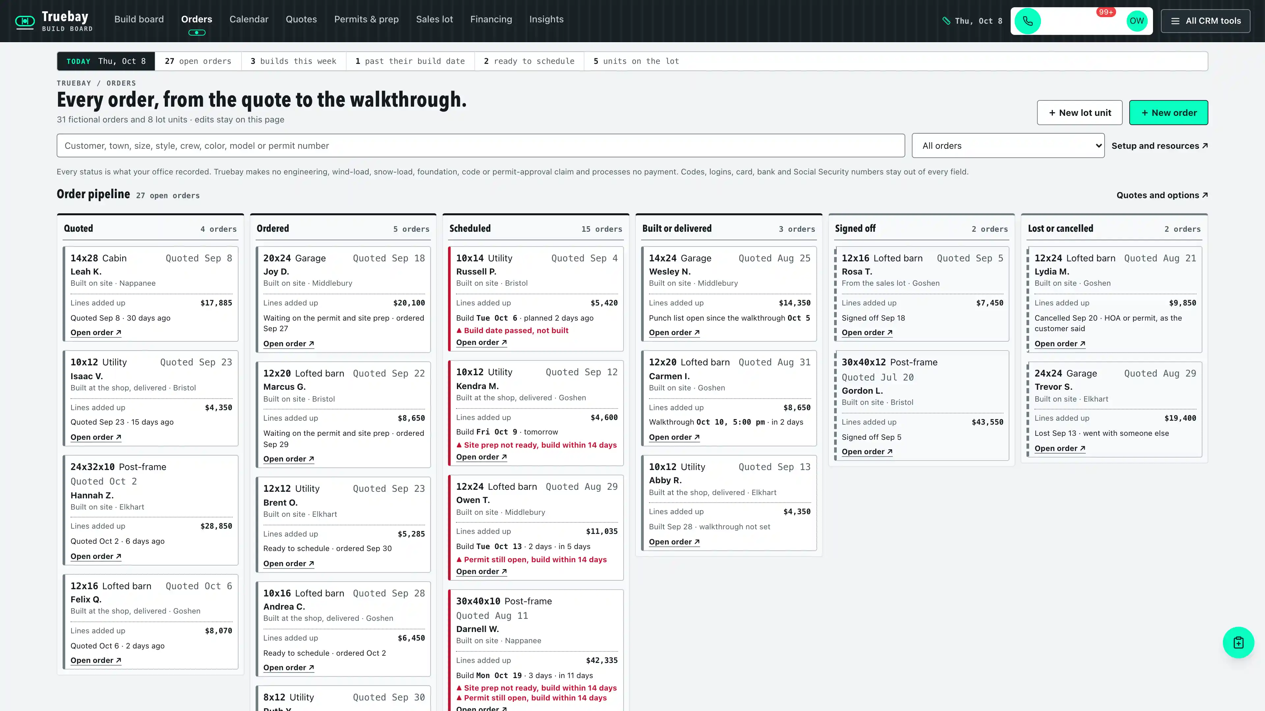The height and width of the screenshot is (711, 1265).
Task: Open Carmen I.'s order link
Action: tap(674, 437)
